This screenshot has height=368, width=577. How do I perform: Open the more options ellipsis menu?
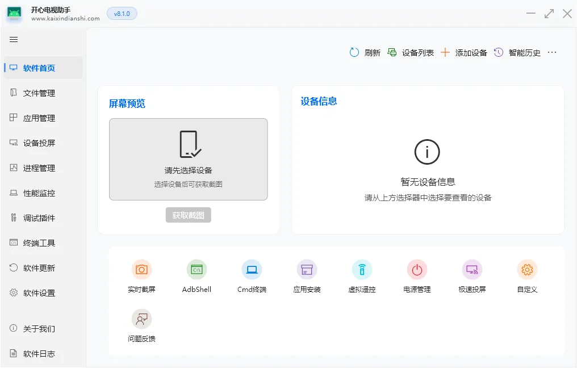pyautogui.click(x=551, y=52)
